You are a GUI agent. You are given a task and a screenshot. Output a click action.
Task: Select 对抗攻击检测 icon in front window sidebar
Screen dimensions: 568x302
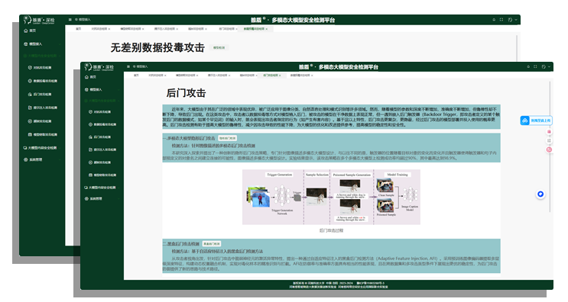click(90, 112)
